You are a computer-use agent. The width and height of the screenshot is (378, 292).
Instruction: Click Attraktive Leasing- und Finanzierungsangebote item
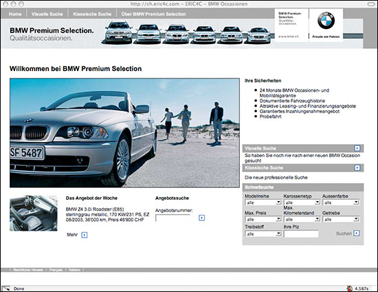click(x=308, y=106)
